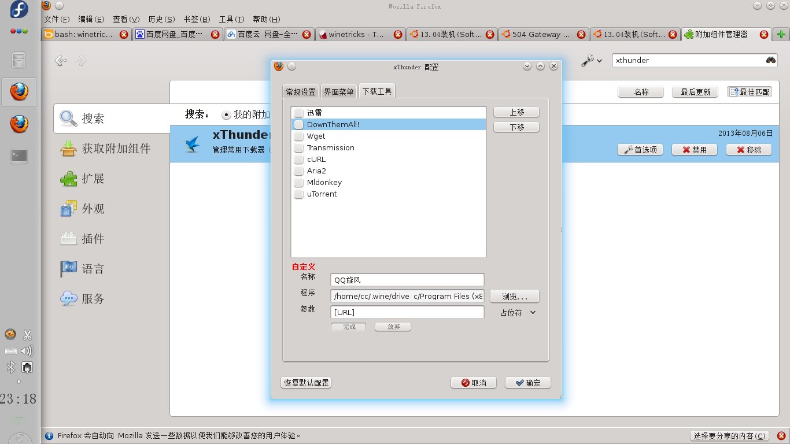
Task: Select the highlighted Firefox taskbar icon
Action: click(19, 92)
